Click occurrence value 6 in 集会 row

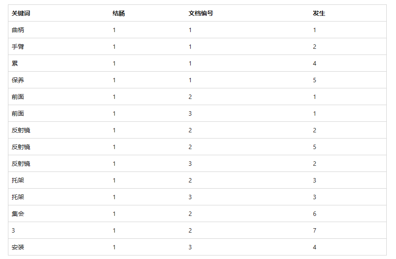click(x=315, y=214)
